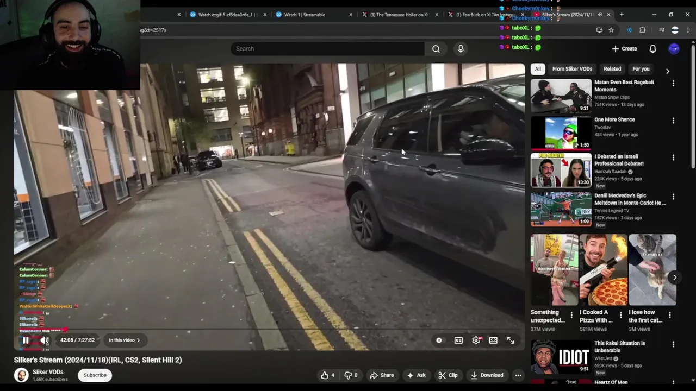Toggle closed captions (CC) on the player

point(458,340)
